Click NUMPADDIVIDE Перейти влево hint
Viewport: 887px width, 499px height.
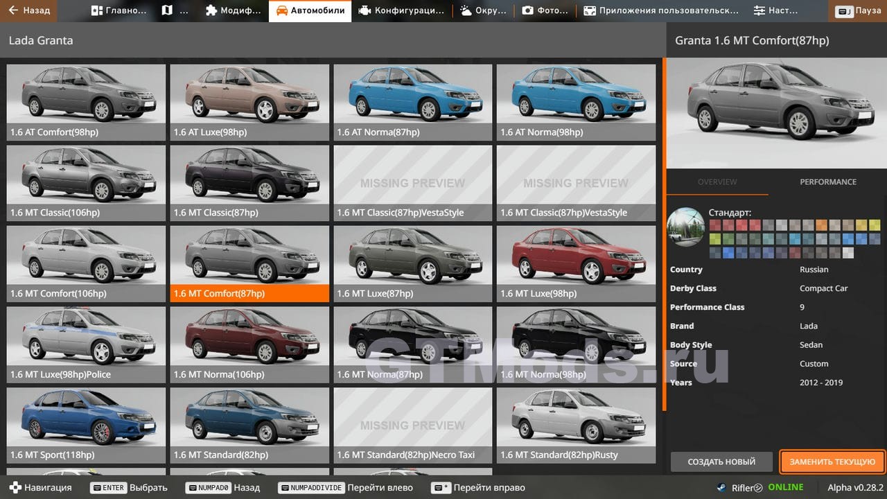pos(345,487)
